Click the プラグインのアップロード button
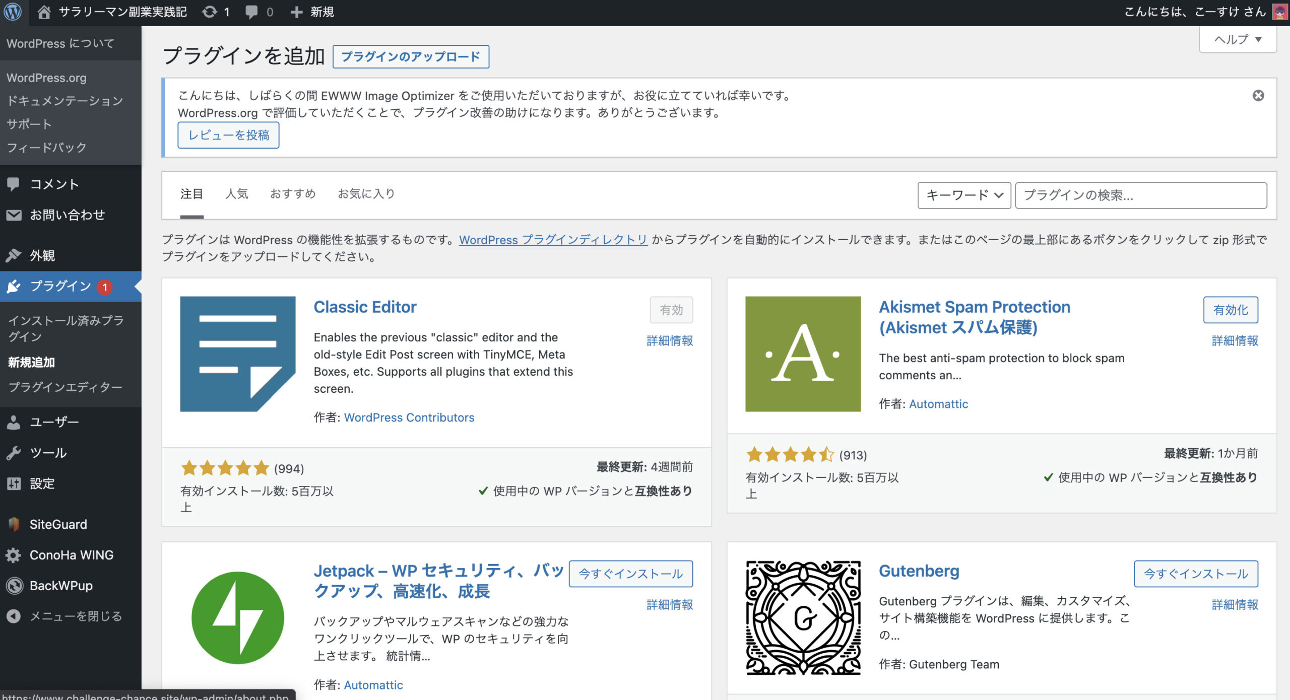 [x=410, y=56]
